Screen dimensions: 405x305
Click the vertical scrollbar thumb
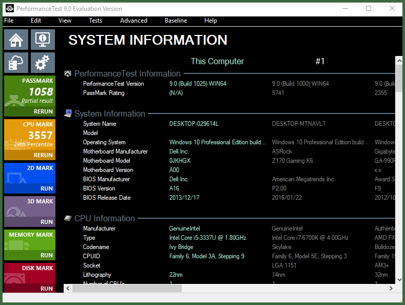pos(399,79)
